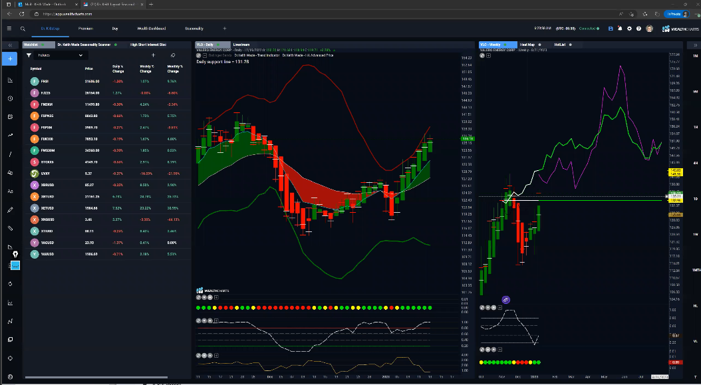Viewport: 701px width, 385px height.
Task: Select the trend line drawing tool
Action: pos(10,136)
